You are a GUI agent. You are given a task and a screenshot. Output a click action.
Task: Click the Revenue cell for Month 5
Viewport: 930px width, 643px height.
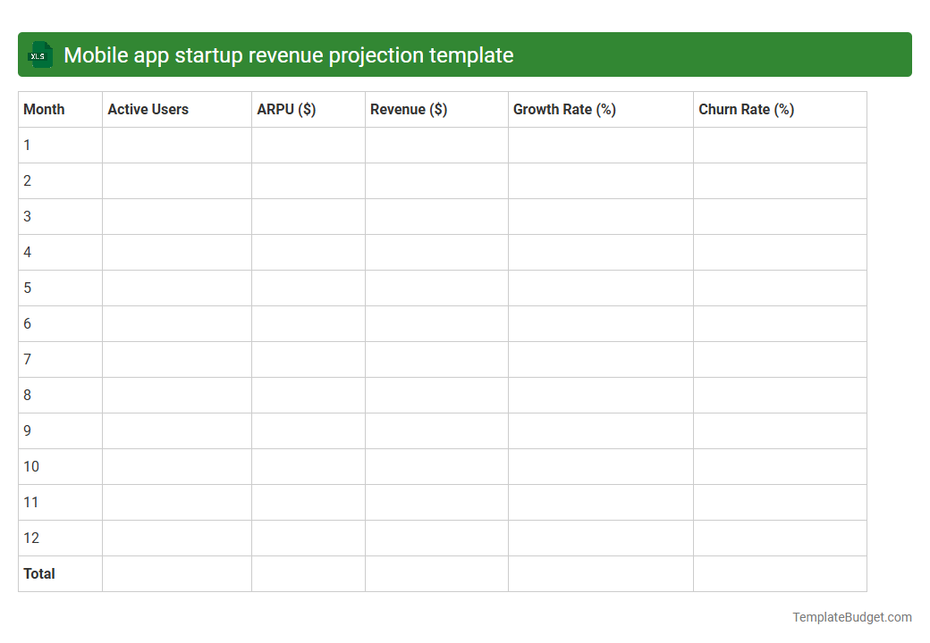click(435, 288)
